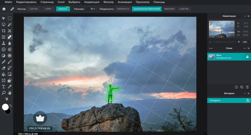
Task: Delete layer using trash icon
Action: (x=247, y=87)
